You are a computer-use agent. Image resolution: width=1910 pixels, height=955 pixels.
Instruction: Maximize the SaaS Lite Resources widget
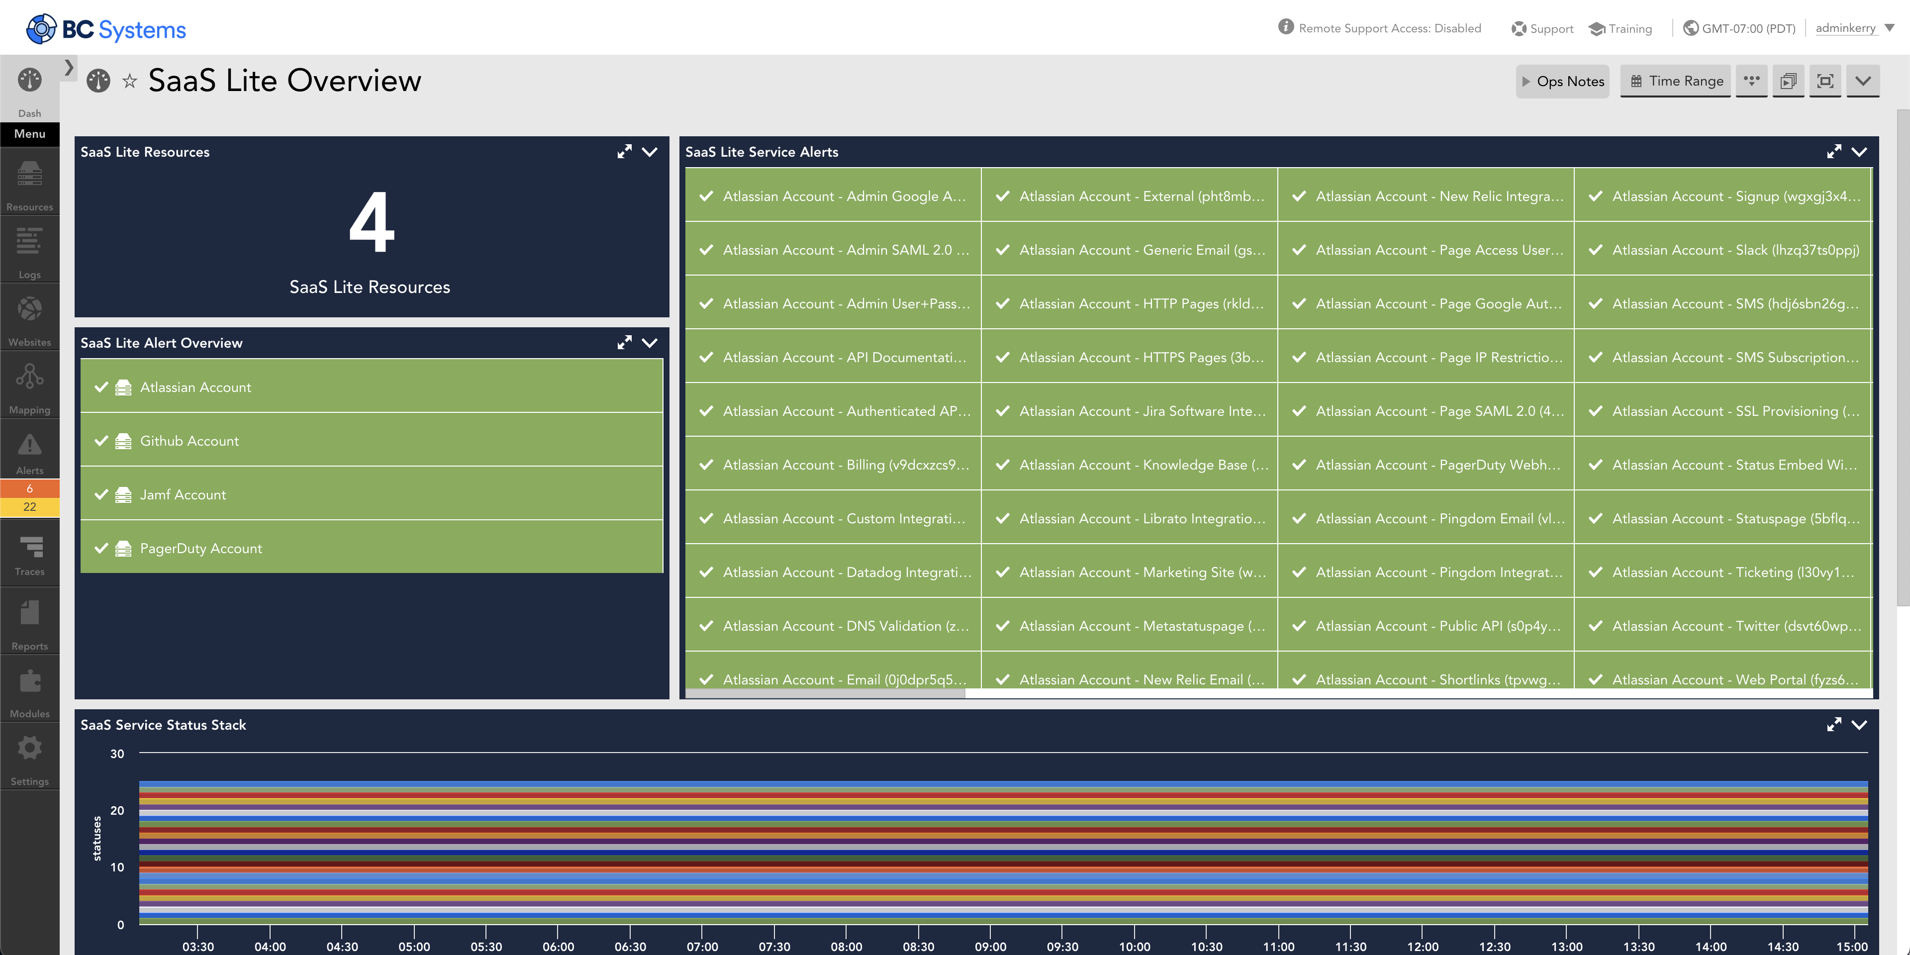(624, 152)
